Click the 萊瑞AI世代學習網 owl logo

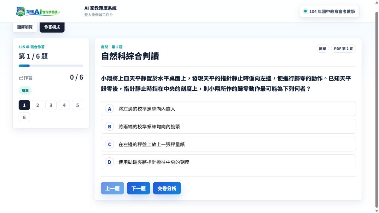click(38, 11)
